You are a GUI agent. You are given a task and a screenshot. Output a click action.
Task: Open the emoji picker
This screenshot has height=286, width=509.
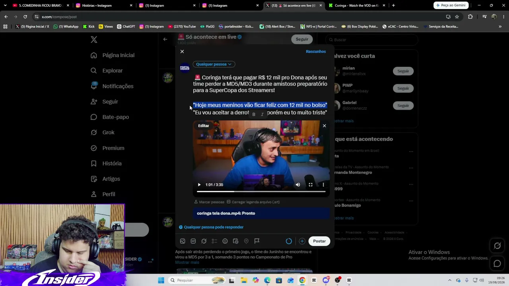pyautogui.click(x=225, y=241)
